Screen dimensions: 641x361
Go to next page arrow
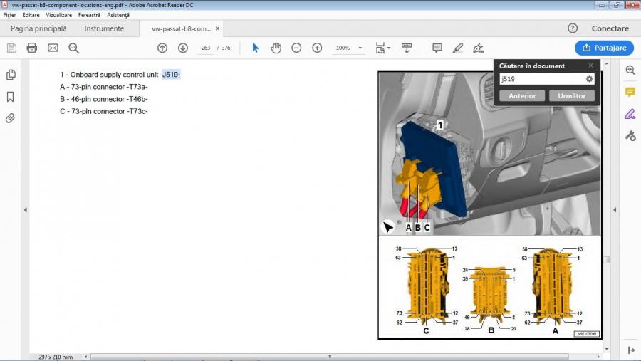coord(183,48)
